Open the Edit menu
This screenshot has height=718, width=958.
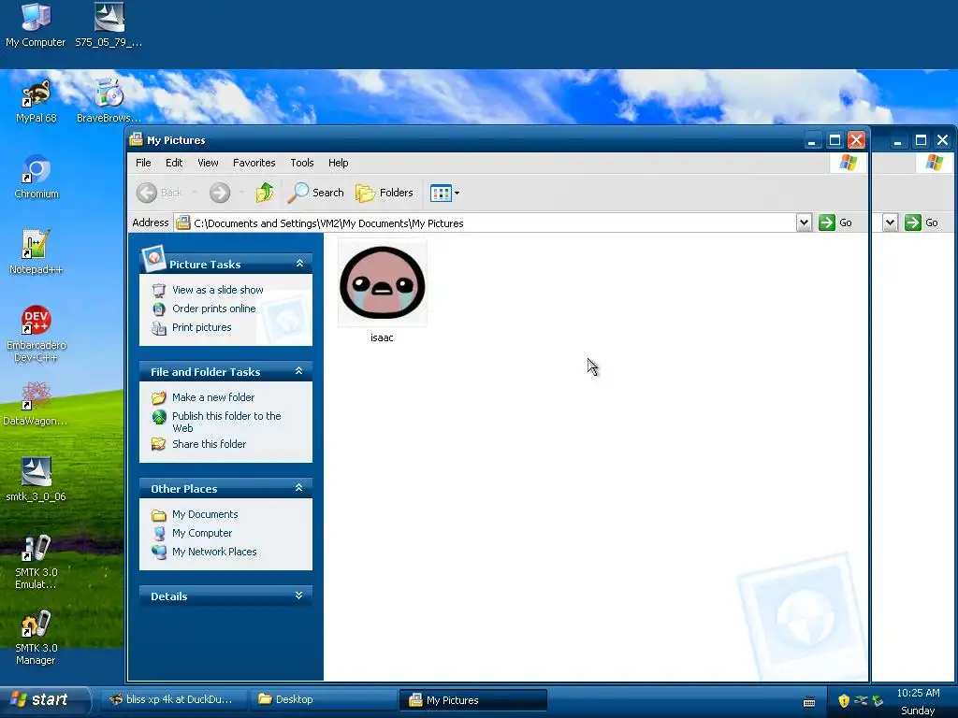tap(174, 163)
